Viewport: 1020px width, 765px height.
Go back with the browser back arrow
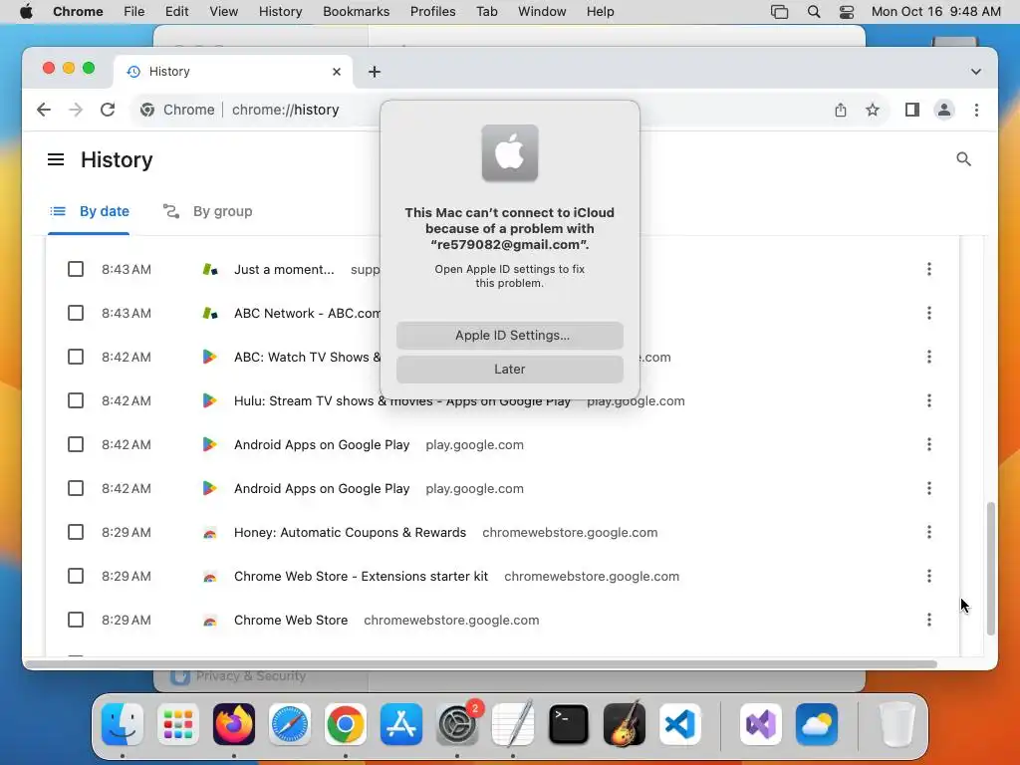[x=44, y=110]
